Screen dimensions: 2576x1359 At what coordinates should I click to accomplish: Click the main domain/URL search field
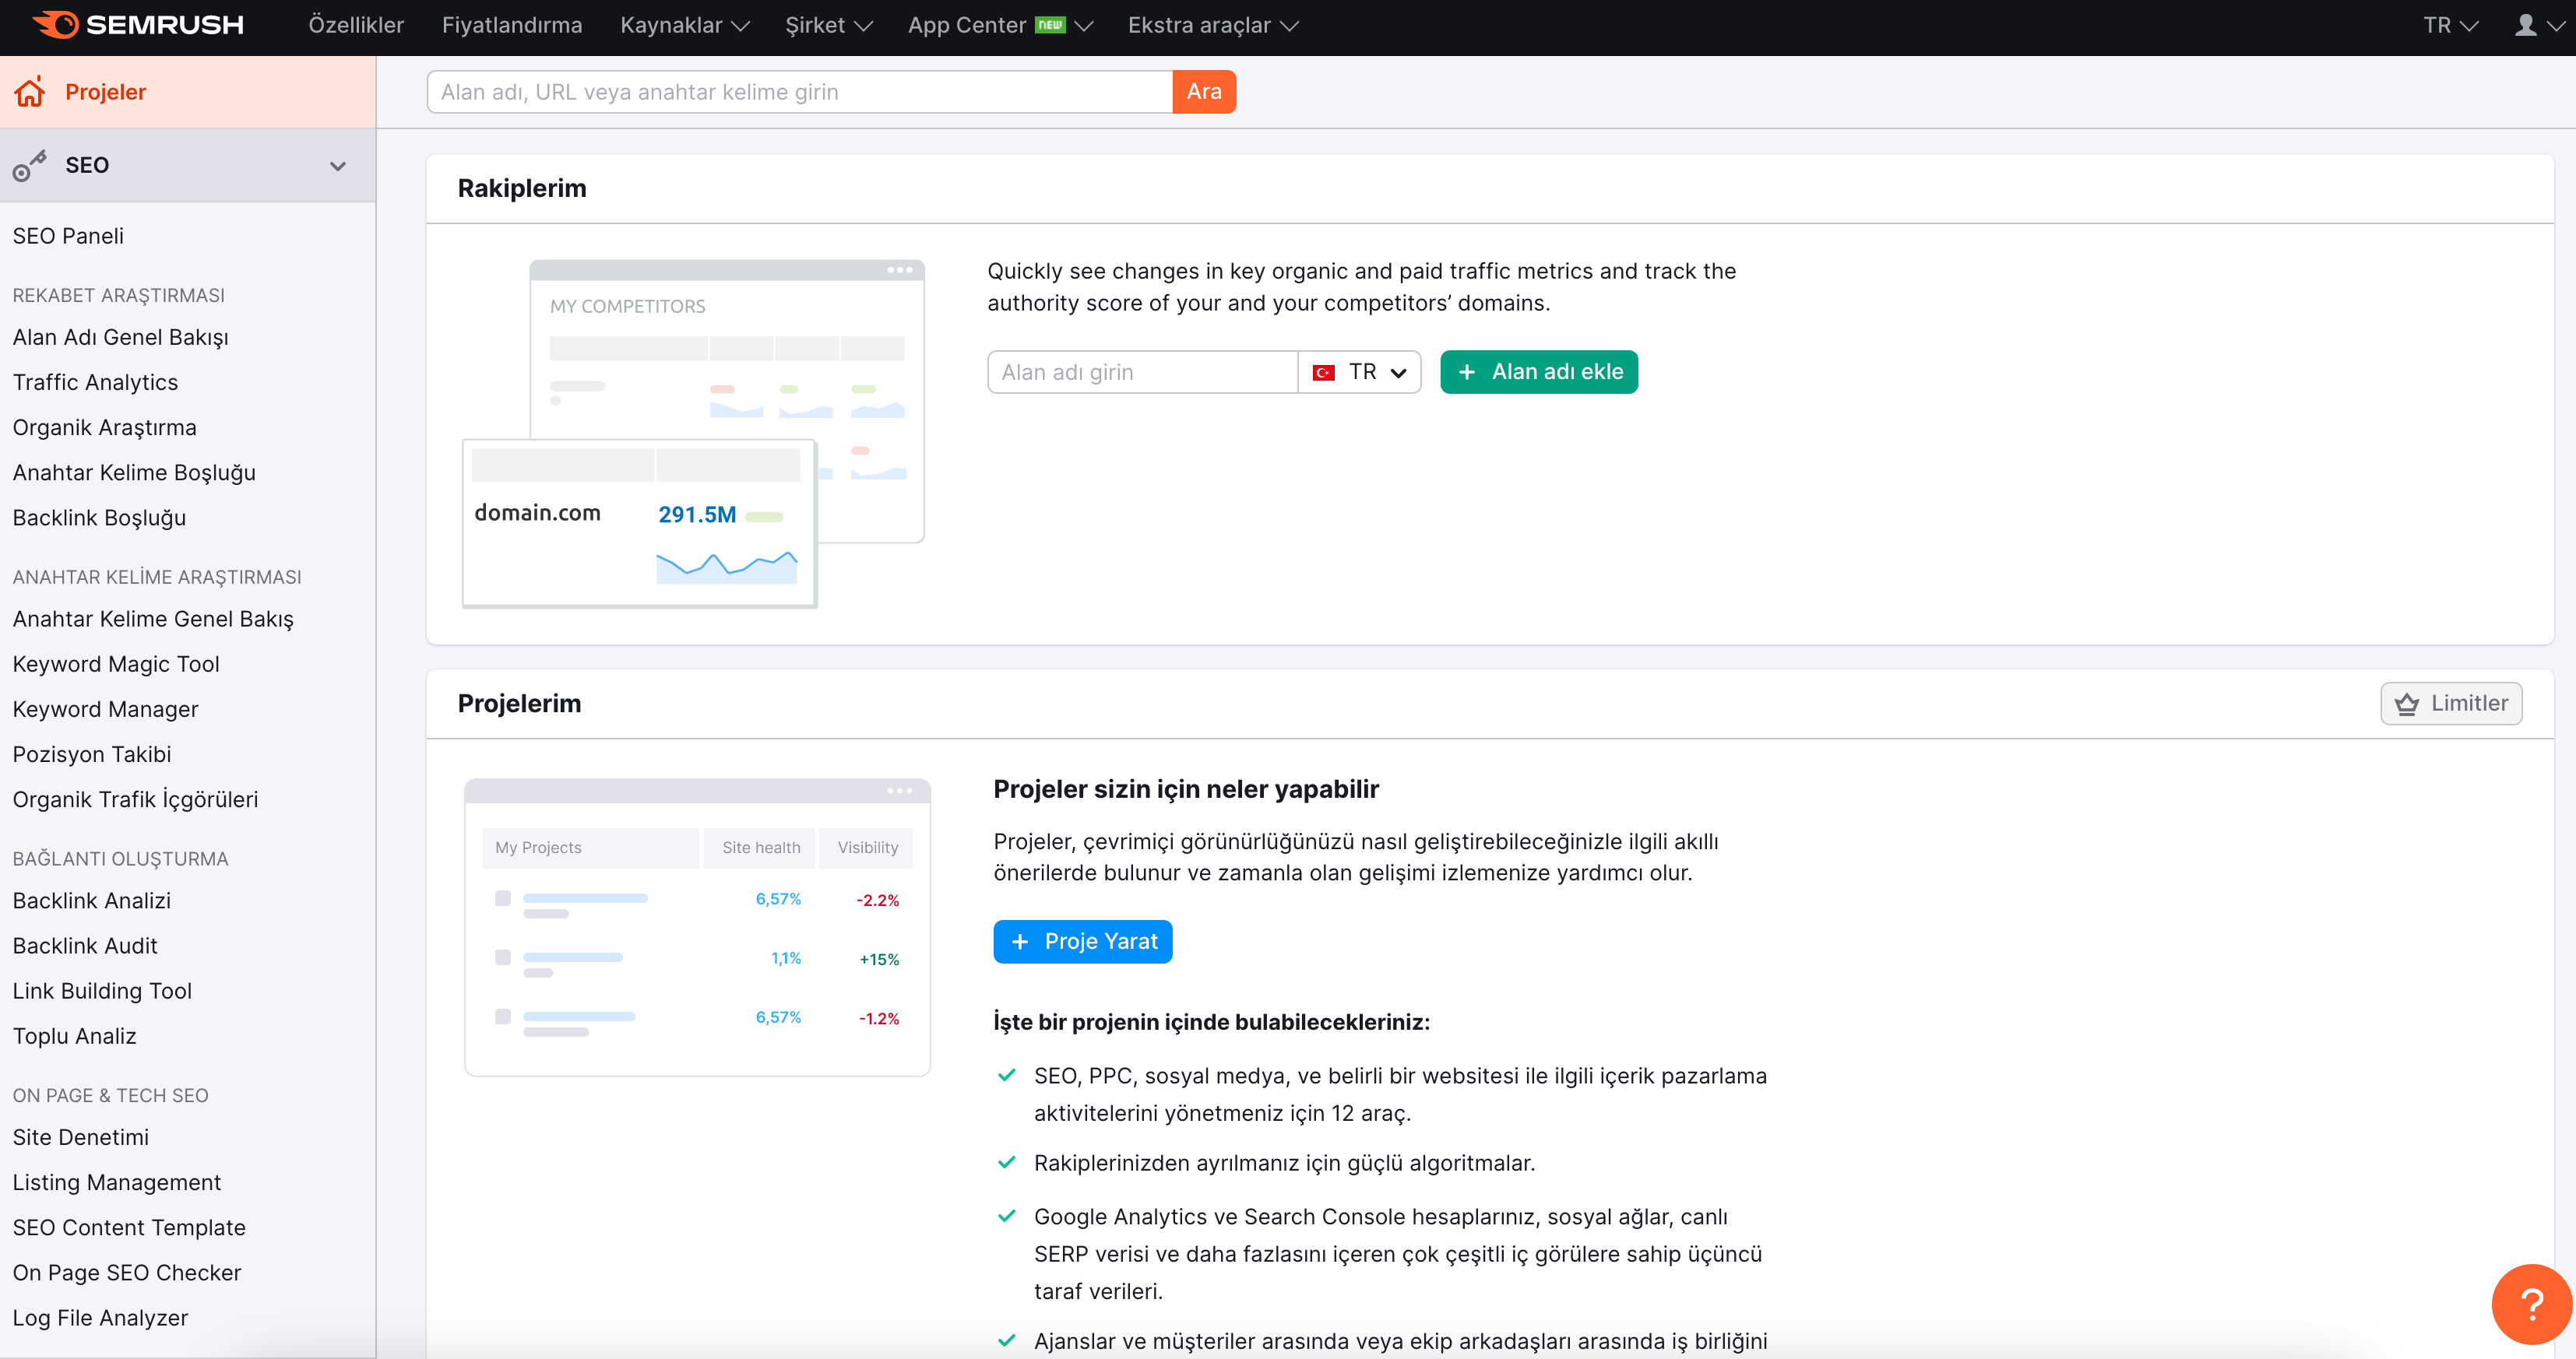coord(800,92)
